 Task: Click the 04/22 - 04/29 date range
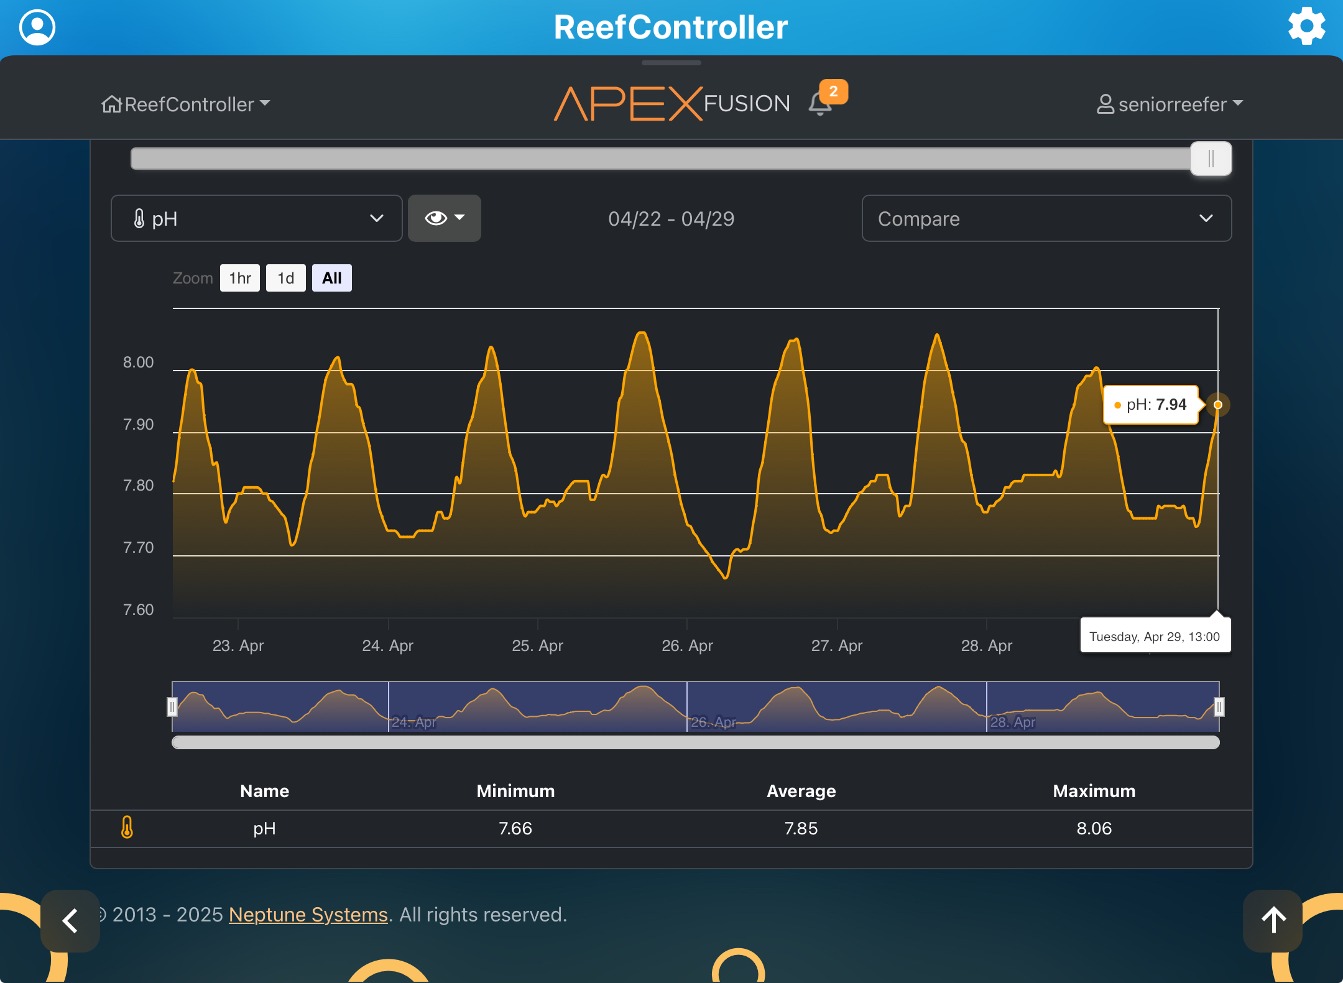(671, 219)
